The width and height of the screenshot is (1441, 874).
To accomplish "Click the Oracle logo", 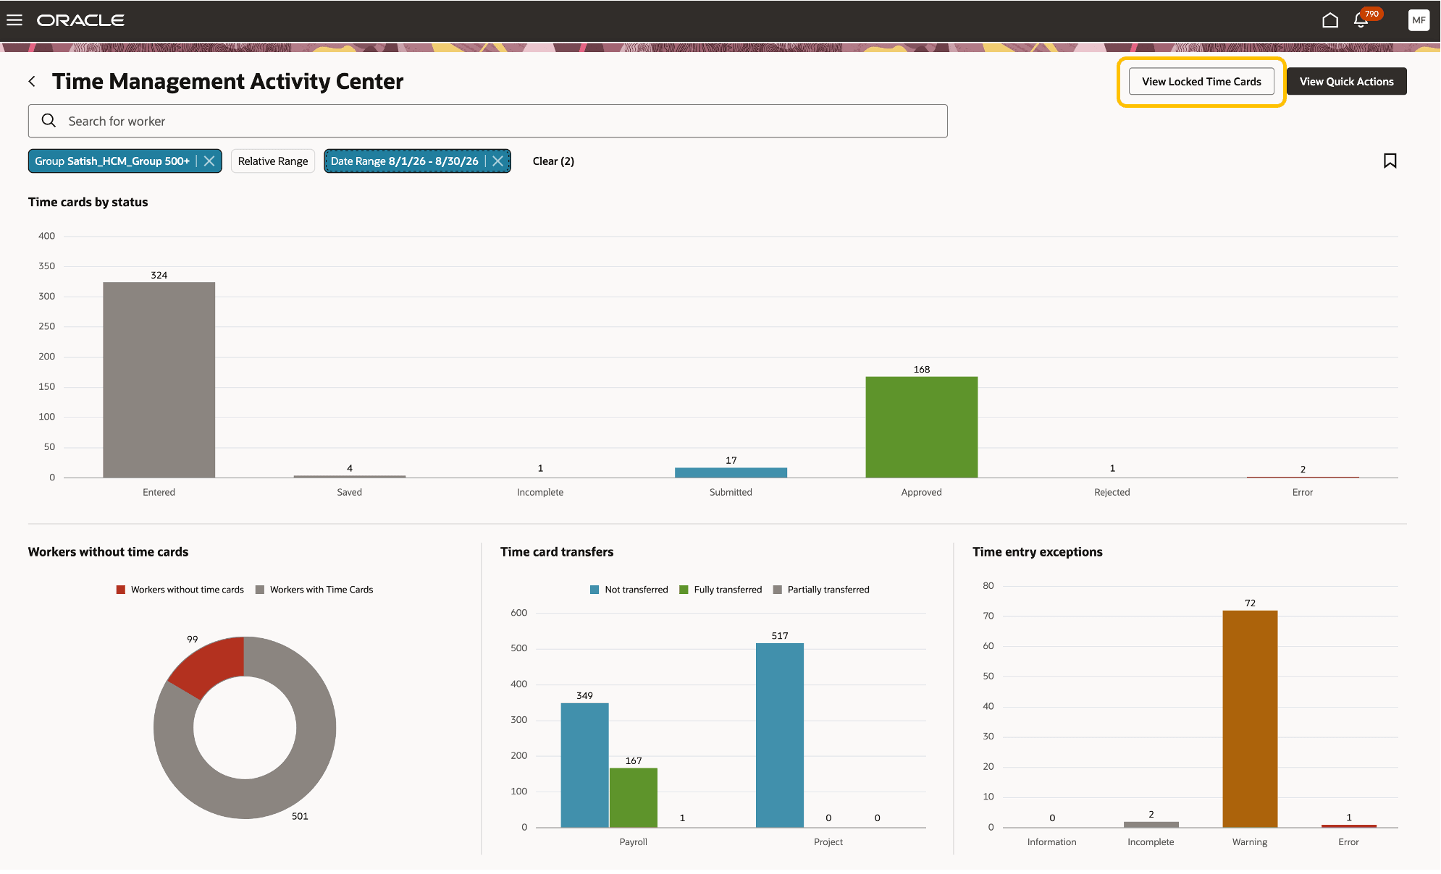I will pyautogui.click(x=80, y=20).
